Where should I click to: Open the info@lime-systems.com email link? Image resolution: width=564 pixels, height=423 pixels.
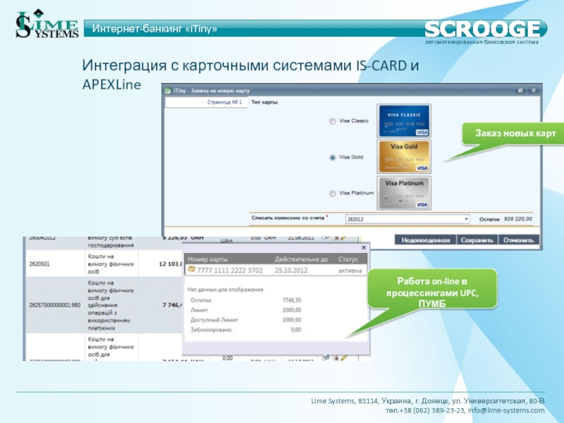(x=506, y=410)
